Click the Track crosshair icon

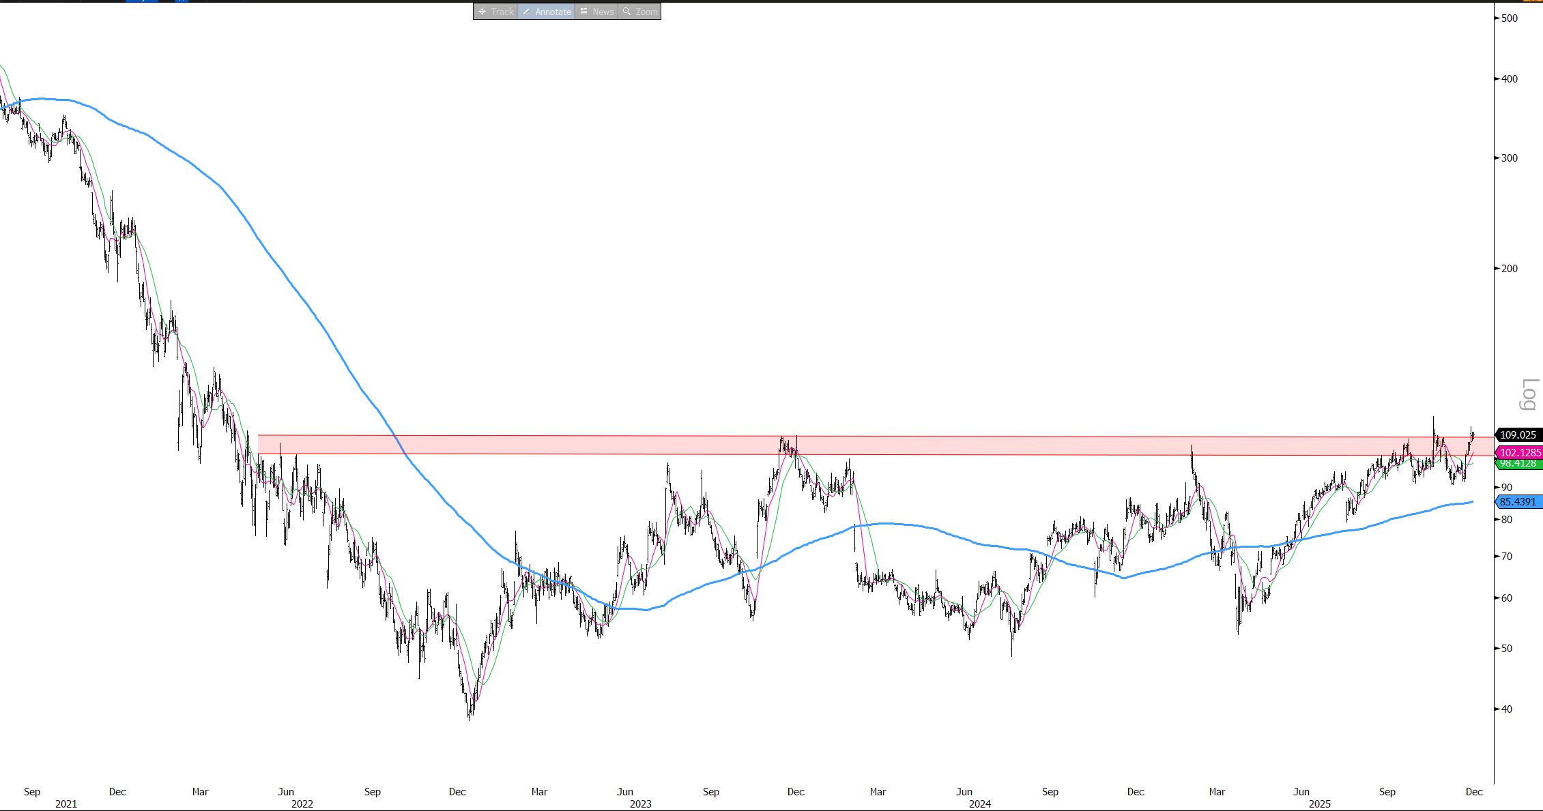point(482,12)
